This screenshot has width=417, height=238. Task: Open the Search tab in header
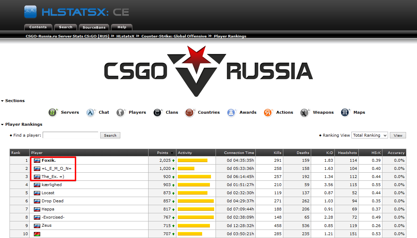click(x=66, y=27)
